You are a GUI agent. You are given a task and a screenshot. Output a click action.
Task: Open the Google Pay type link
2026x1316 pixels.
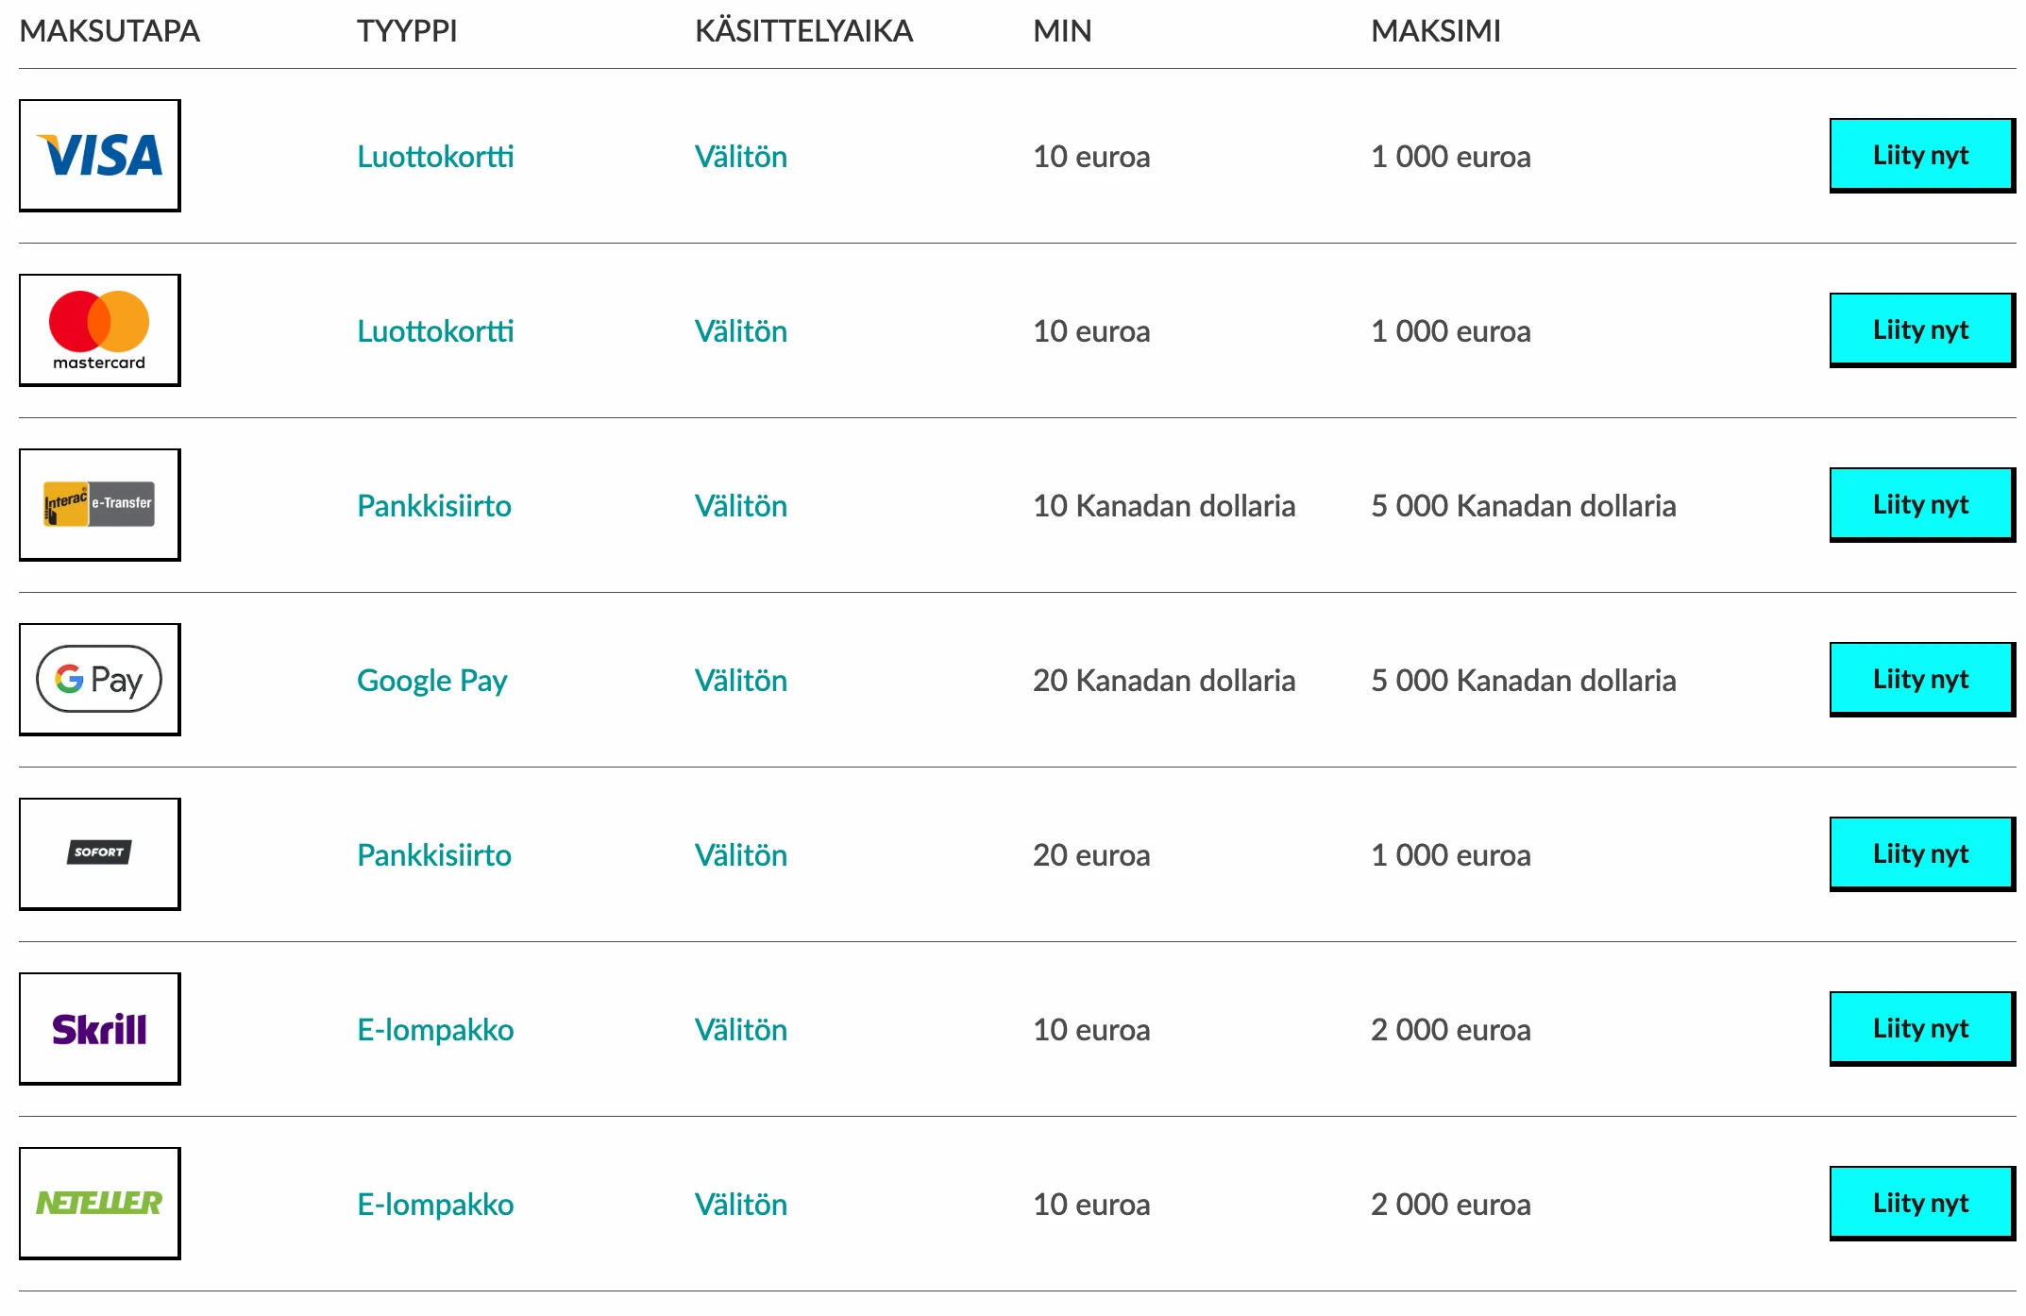pos(431,680)
